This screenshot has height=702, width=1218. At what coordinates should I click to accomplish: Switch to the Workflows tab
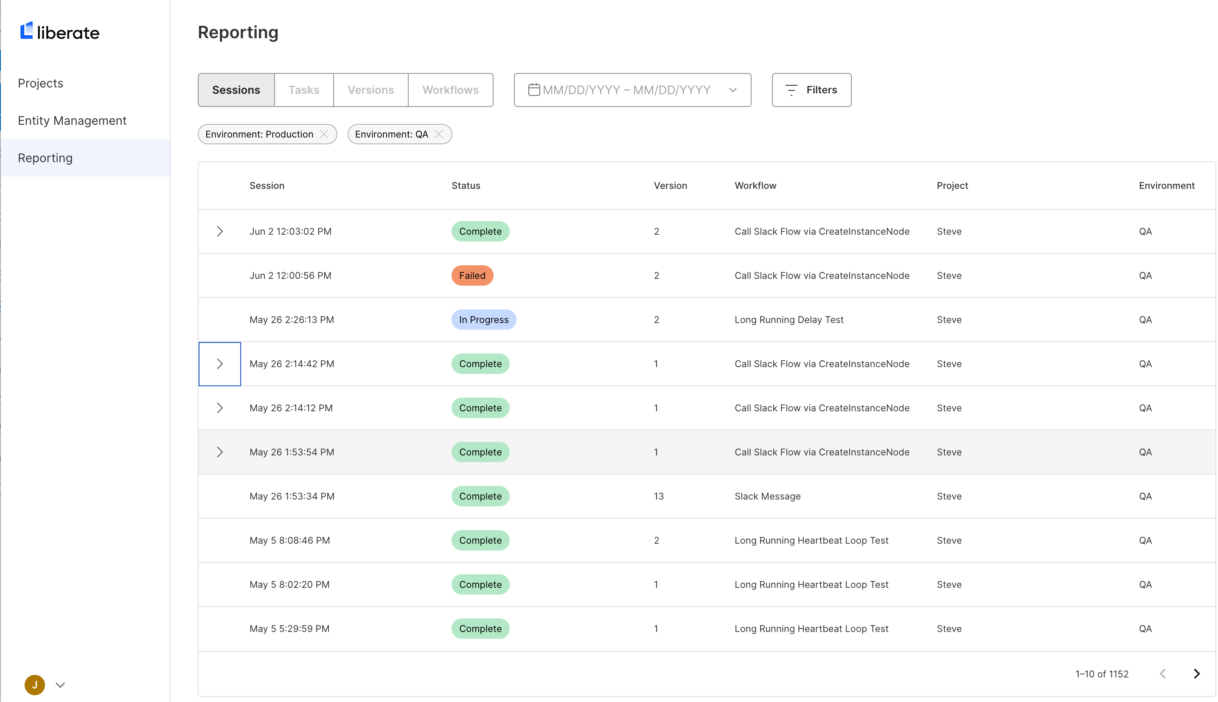(450, 90)
